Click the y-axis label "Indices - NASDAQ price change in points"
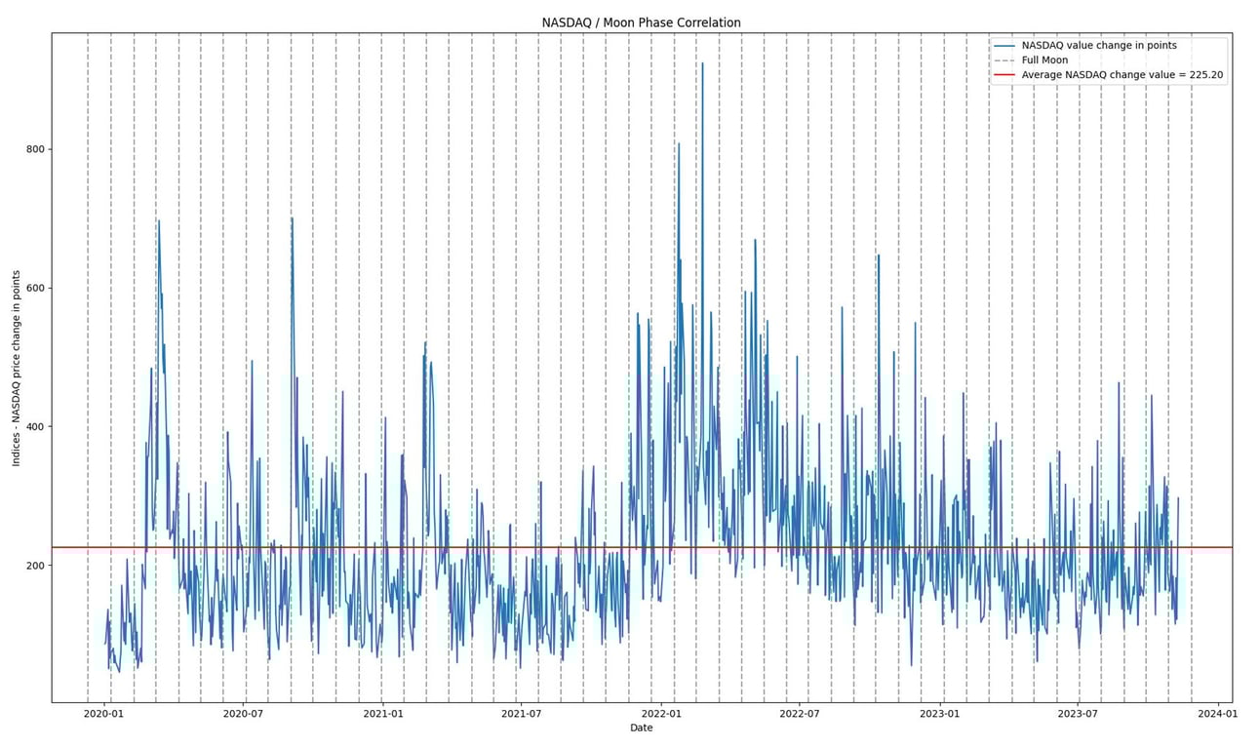1260x749 pixels. pyautogui.click(x=17, y=368)
